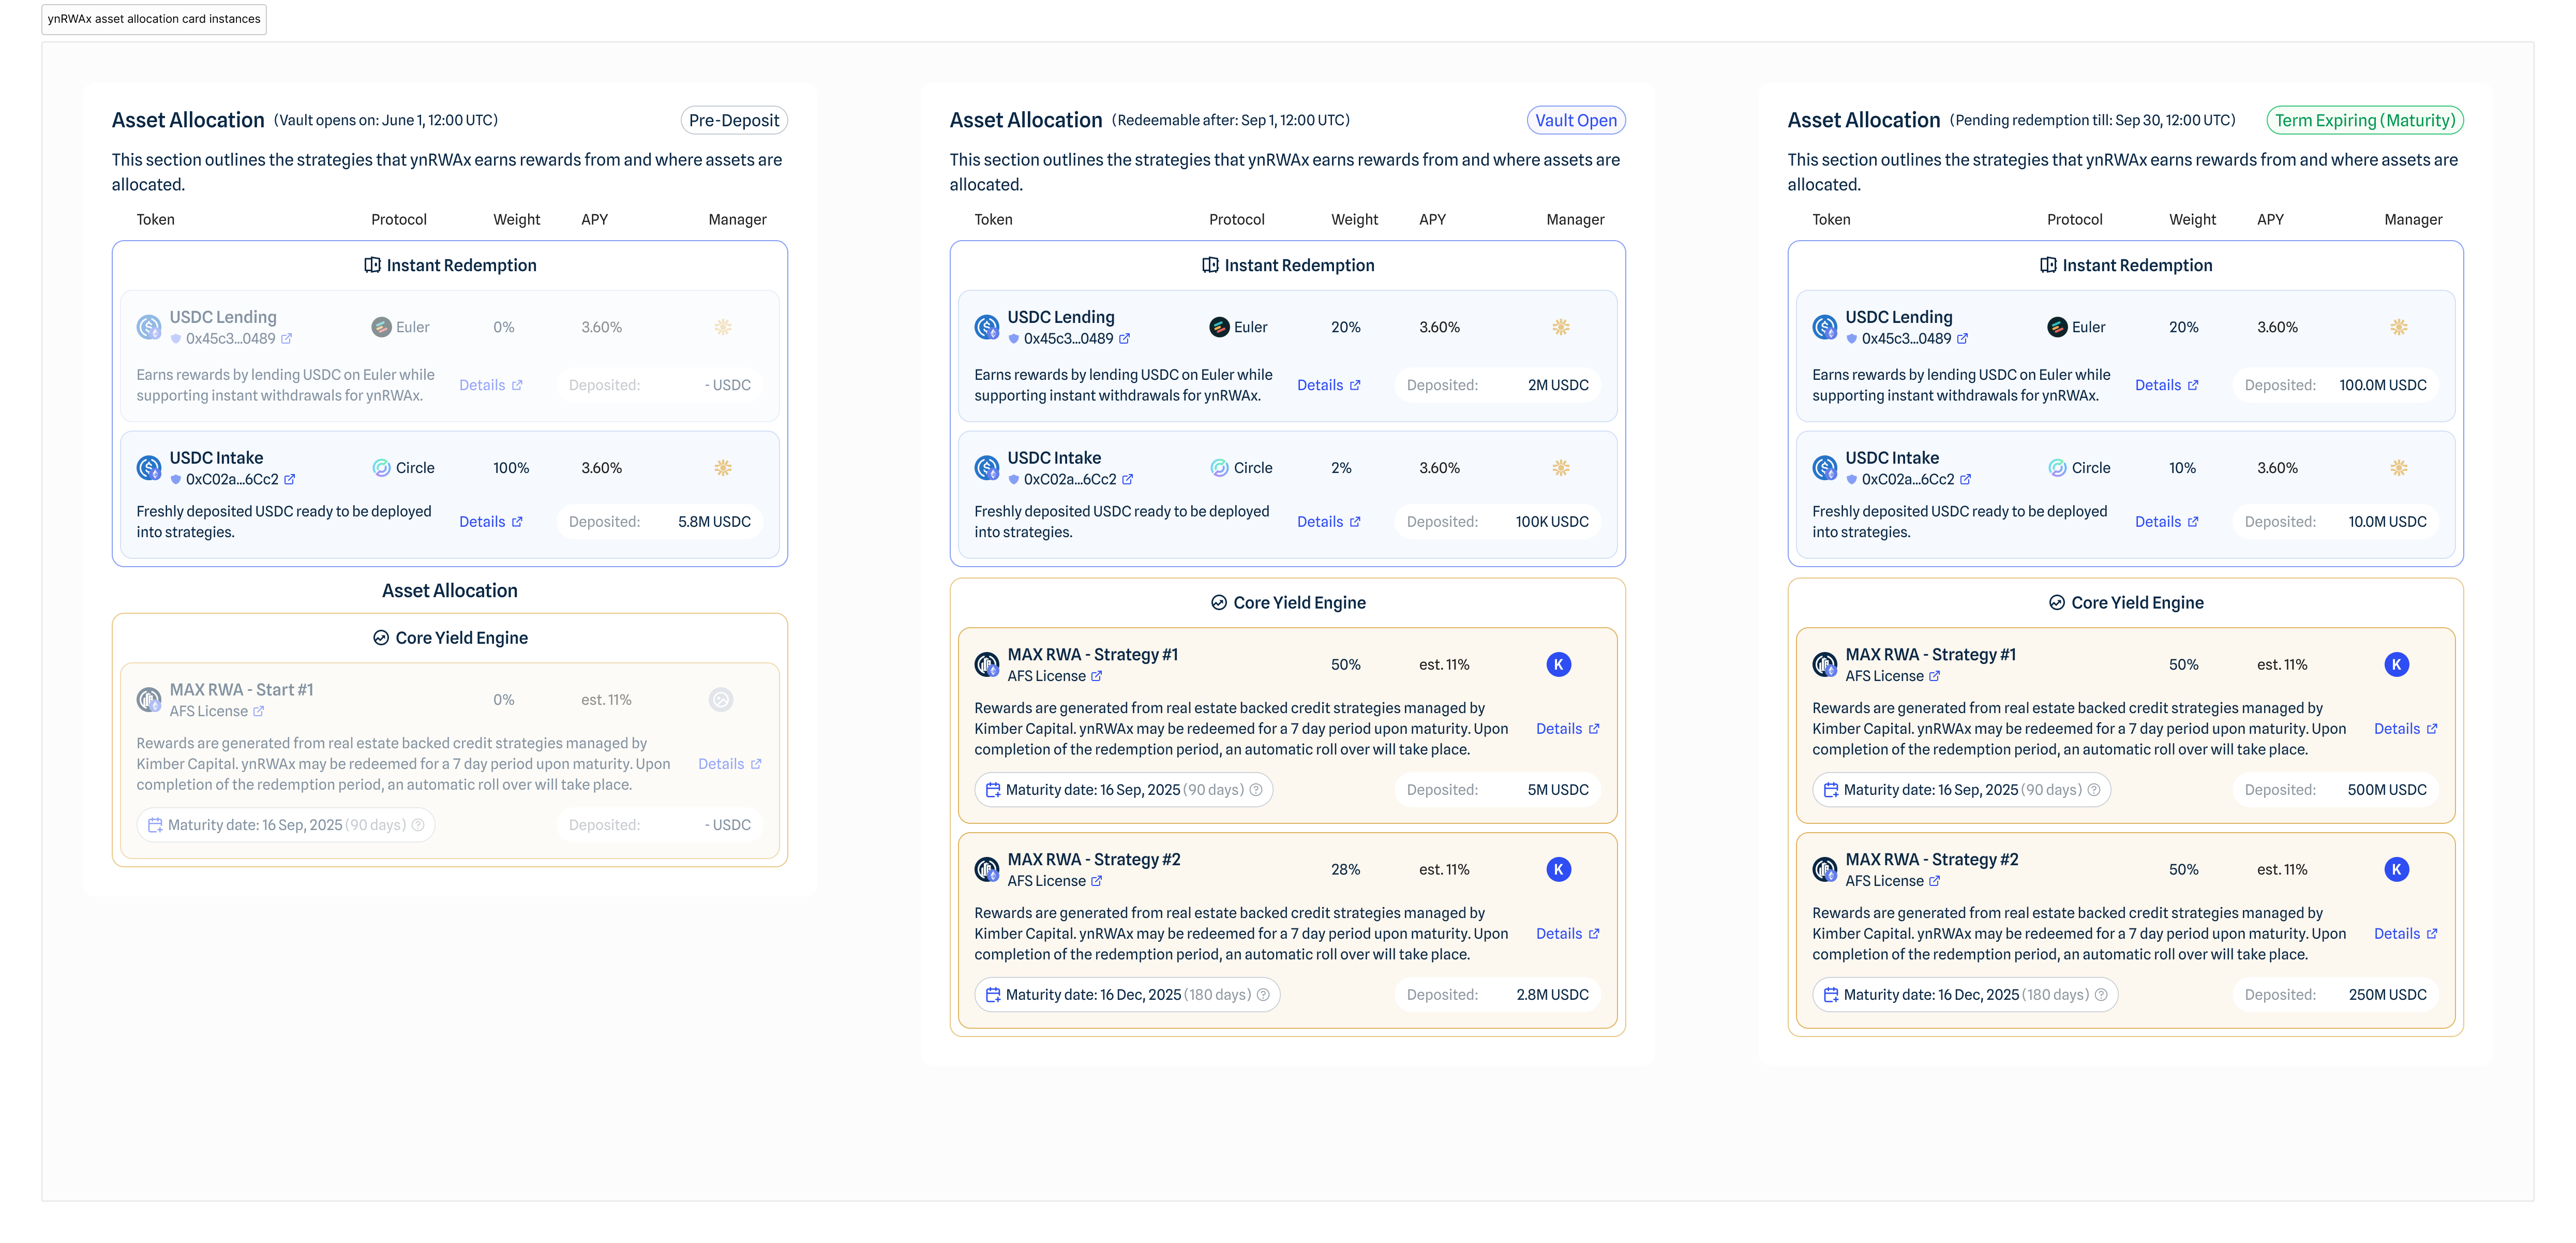The height and width of the screenshot is (1243, 2576).
Task: Open external link beside 0xC02a...6Cc2 in Term Expiring card
Action: [1966, 479]
